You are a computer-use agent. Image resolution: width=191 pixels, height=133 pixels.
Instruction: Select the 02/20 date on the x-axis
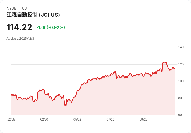point(44,120)
